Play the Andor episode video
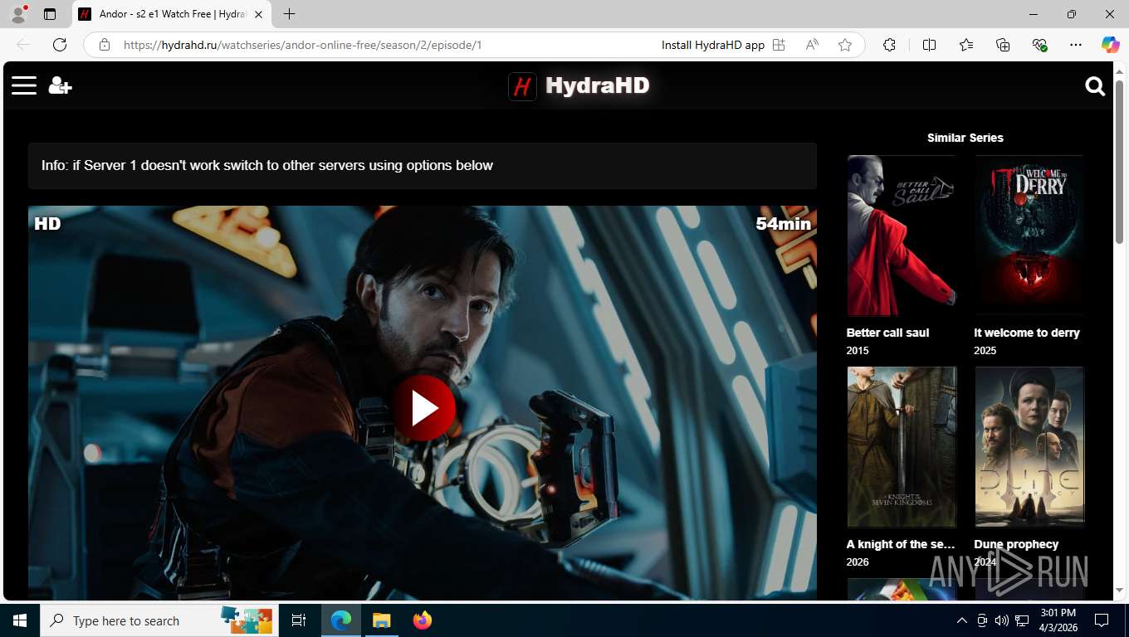The height and width of the screenshot is (637, 1129). click(423, 408)
